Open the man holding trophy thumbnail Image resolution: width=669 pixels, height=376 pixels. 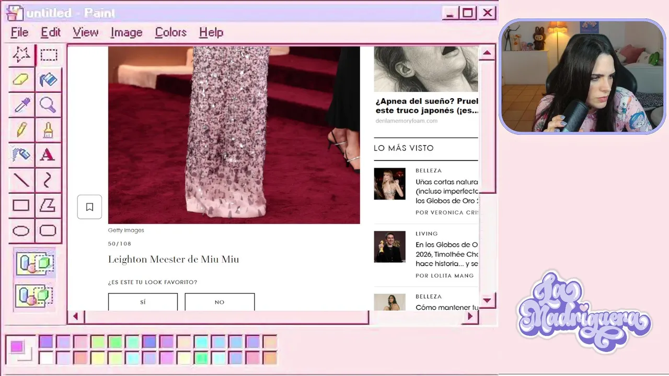click(389, 246)
